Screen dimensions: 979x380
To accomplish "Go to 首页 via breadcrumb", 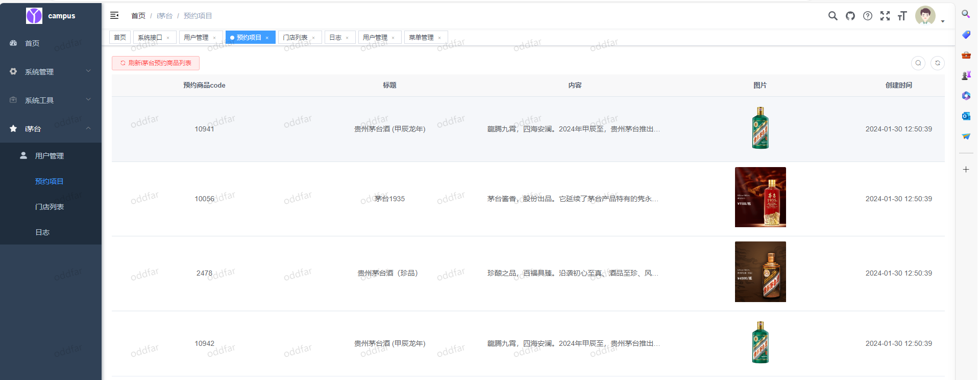I will pos(138,16).
